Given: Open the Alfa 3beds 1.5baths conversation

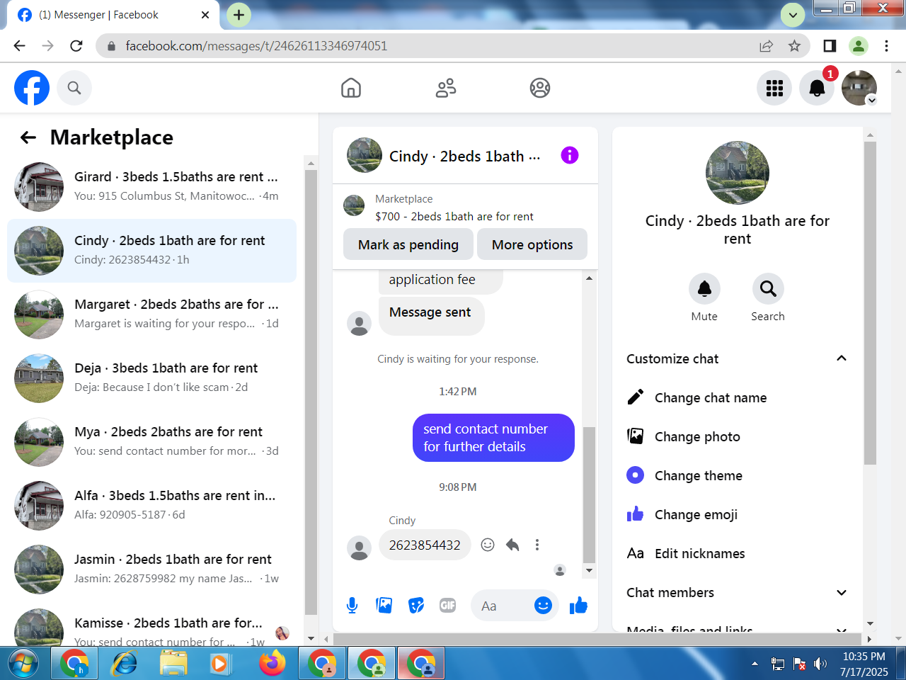Looking at the screenshot, I should 152,506.
